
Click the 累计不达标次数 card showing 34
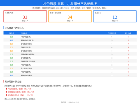coord(70,16)
